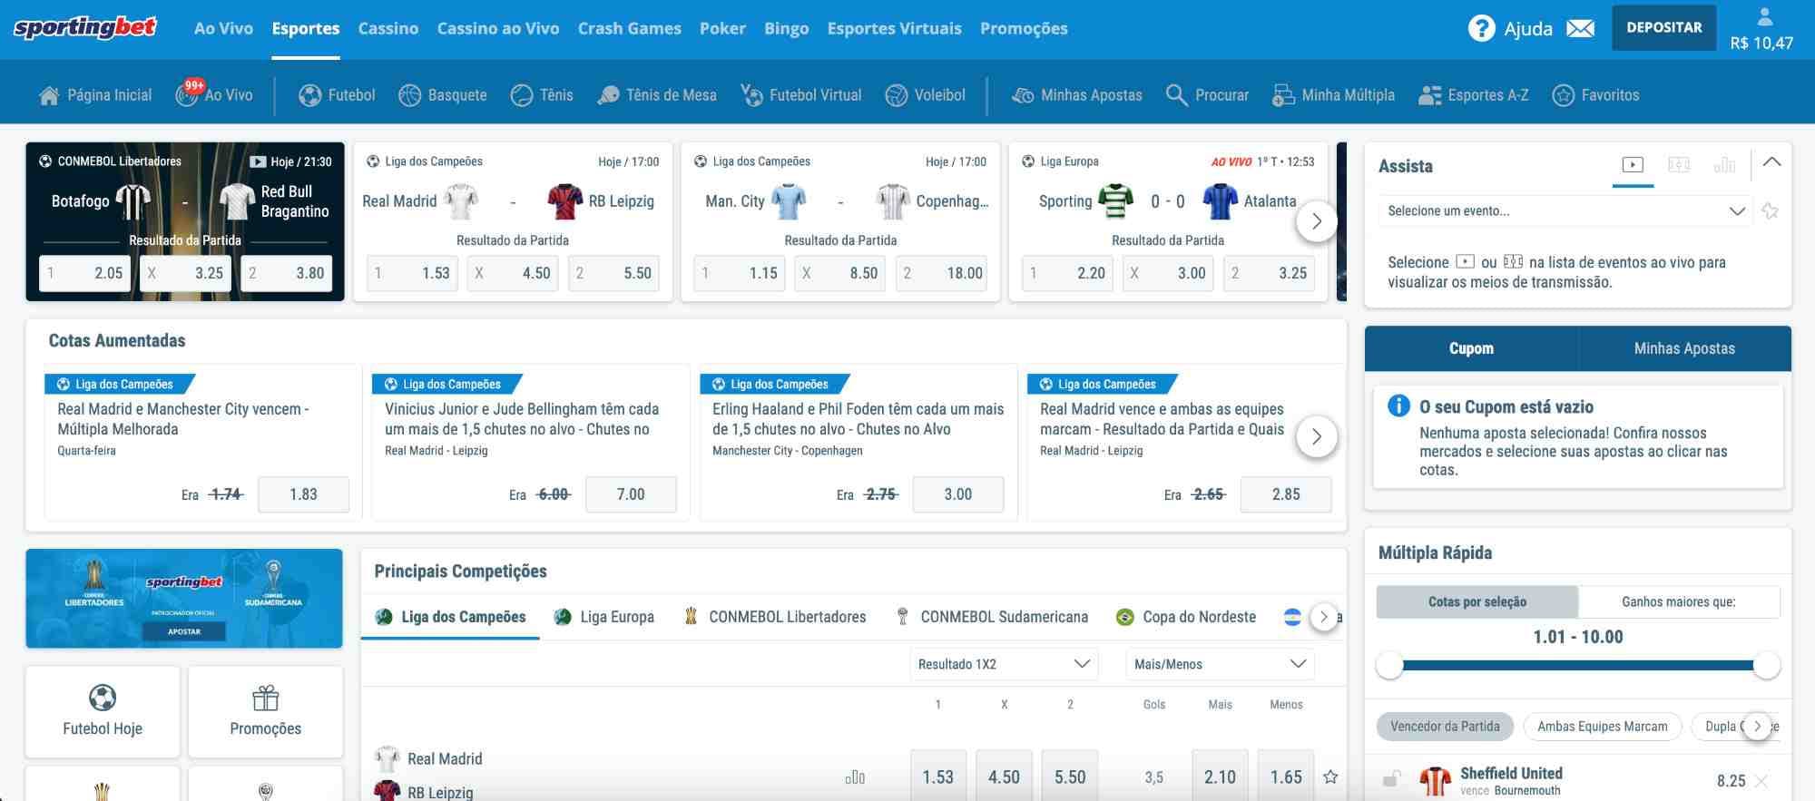Open Ao Vivo live events with 99+ badge
Viewport: 1815px width, 801px height.
[x=214, y=93]
